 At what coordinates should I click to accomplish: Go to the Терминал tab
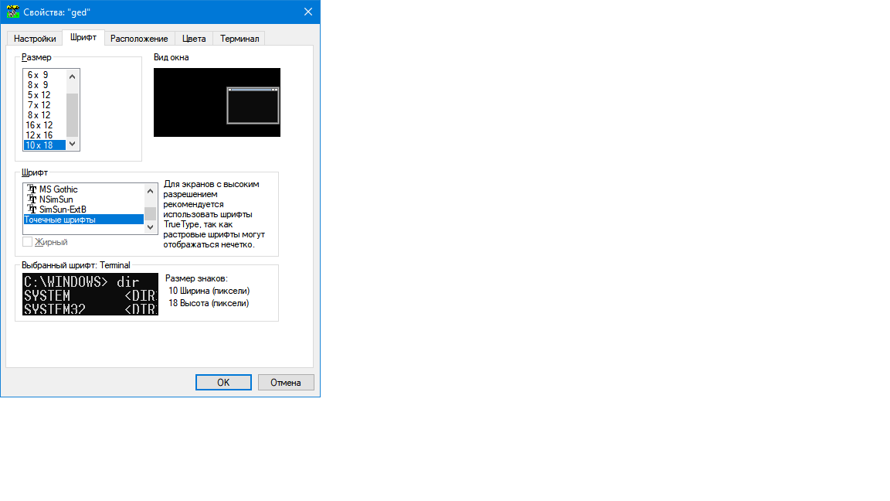tap(239, 39)
